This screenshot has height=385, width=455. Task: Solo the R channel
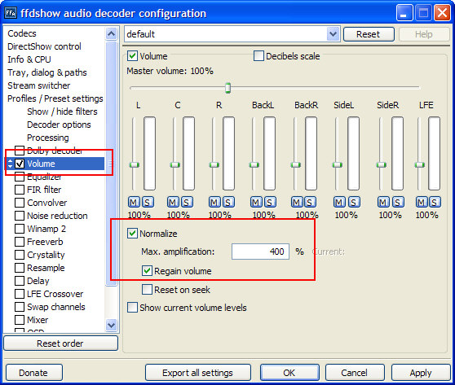click(x=228, y=202)
